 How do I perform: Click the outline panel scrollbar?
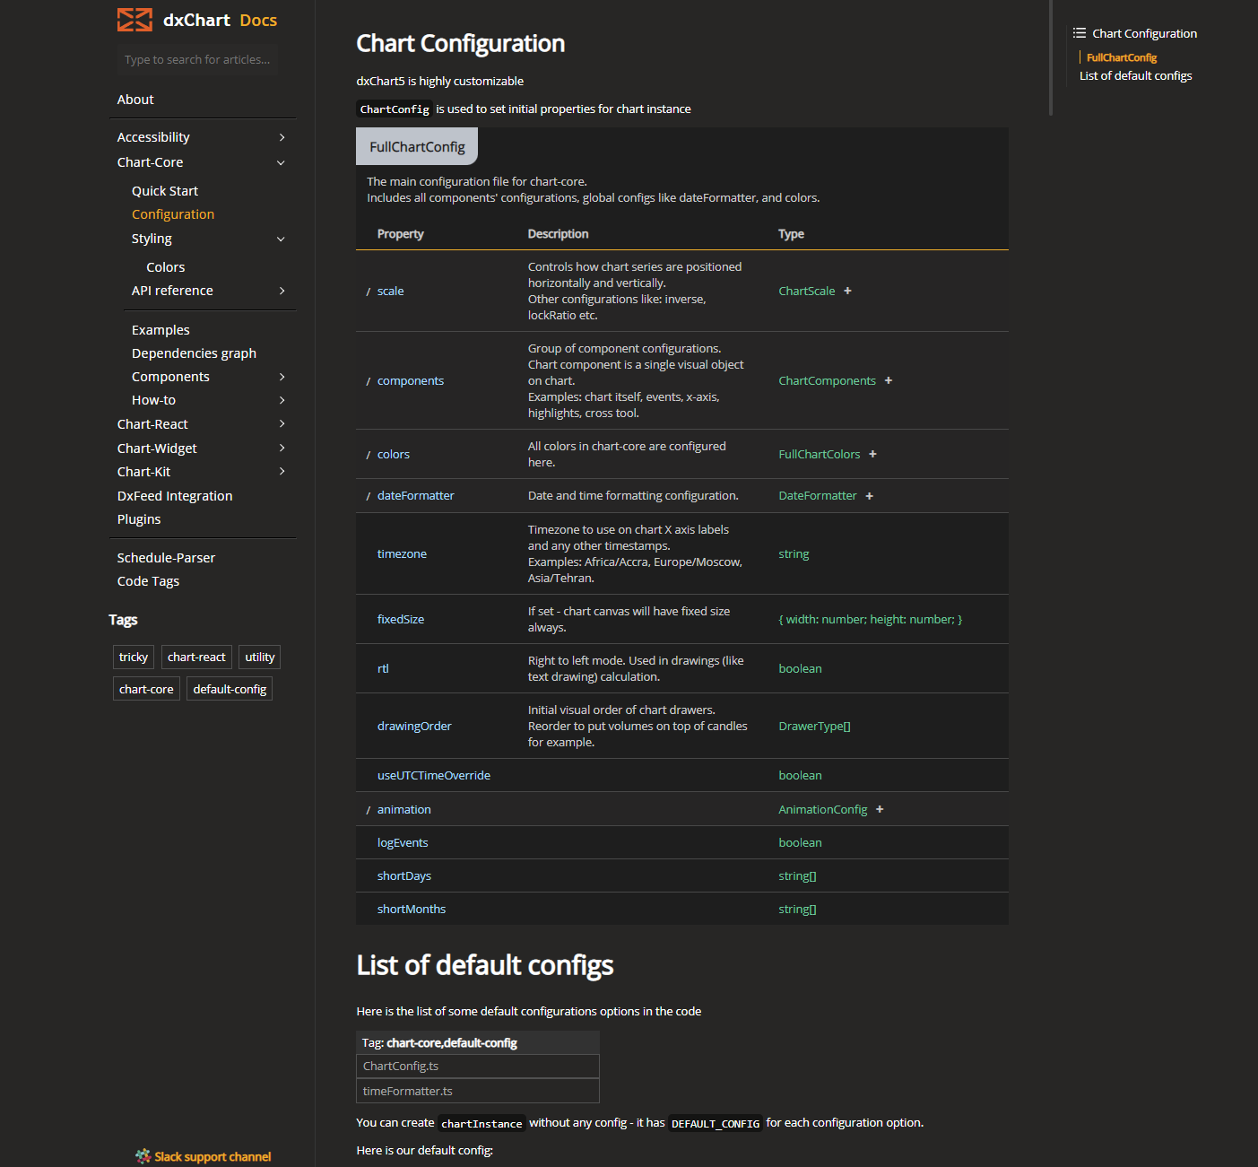pyautogui.click(x=1051, y=57)
